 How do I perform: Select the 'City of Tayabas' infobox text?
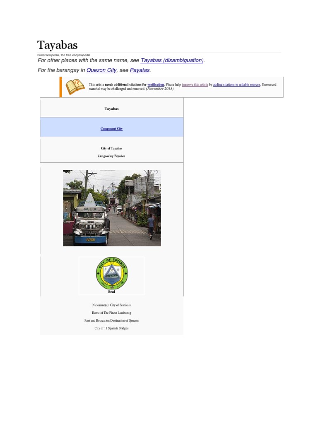click(111, 148)
